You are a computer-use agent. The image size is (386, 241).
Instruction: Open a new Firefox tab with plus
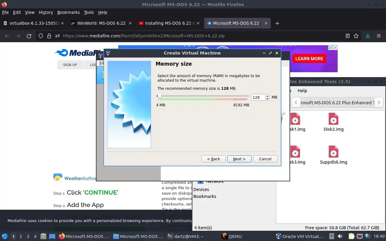tap(277, 23)
